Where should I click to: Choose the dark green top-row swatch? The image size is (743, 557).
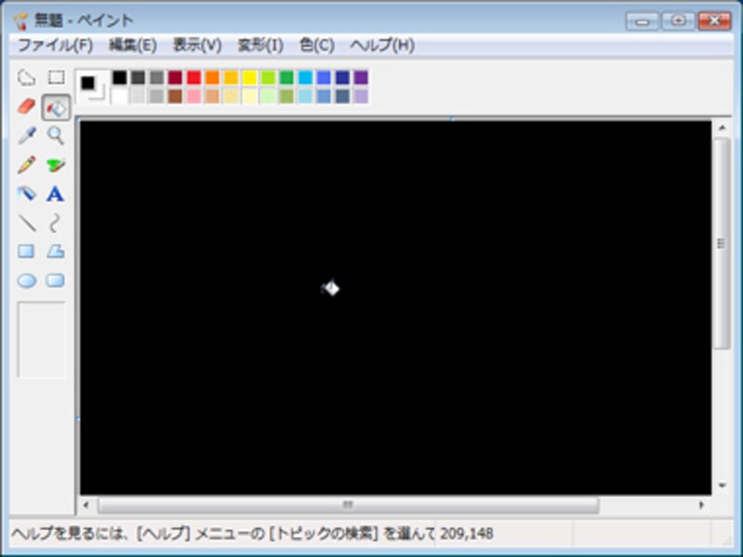(x=287, y=77)
